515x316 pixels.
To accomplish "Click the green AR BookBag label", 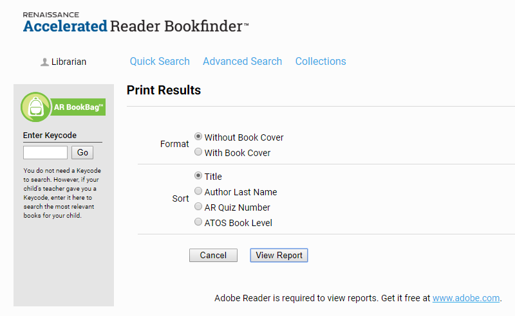I will click(78, 107).
